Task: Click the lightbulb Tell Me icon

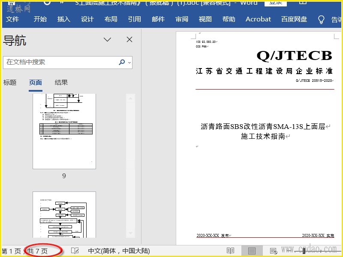Action: point(321,19)
